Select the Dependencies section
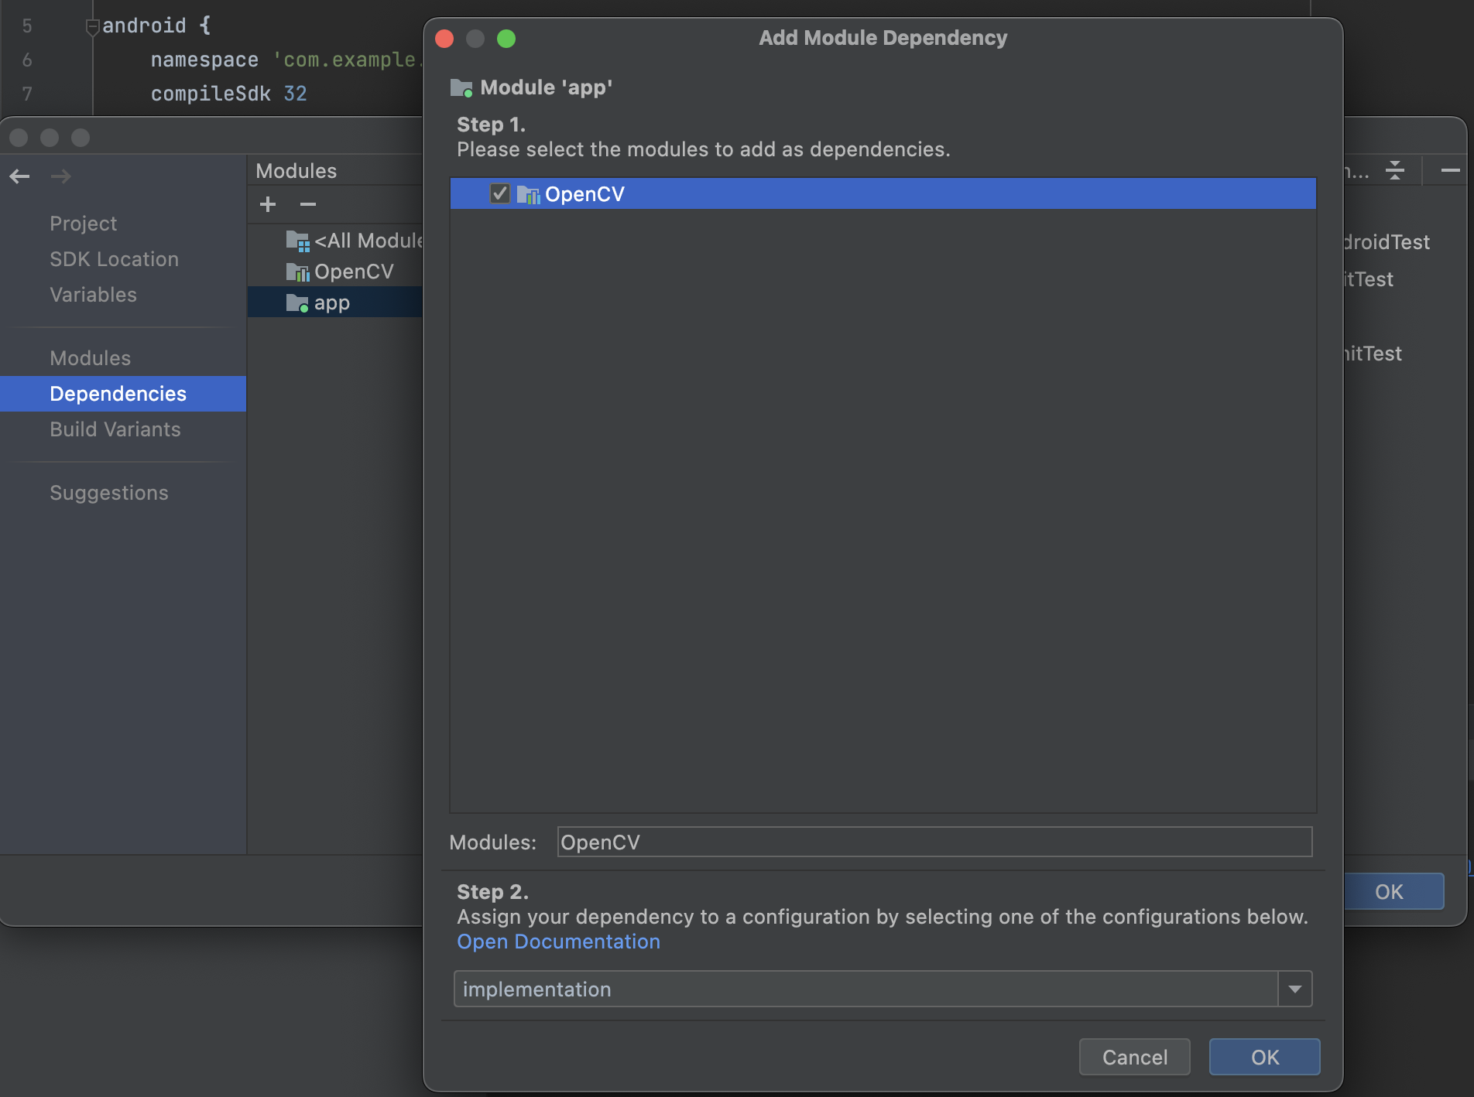The height and width of the screenshot is (1097, 1474). point(123,394)
